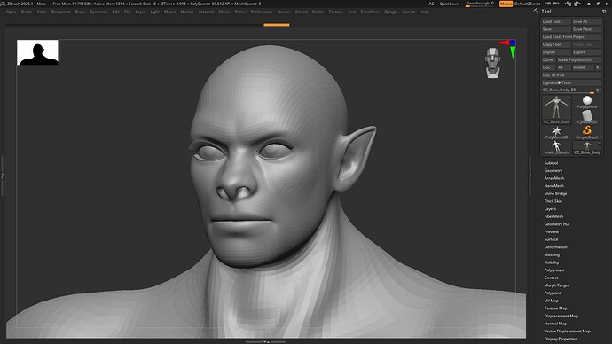This screenshot has width=612, height=344.
Task: Click the QuickSave button
Action: [449, 4]
